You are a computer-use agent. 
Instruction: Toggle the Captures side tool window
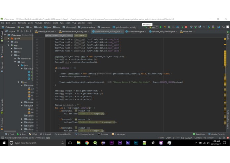(2, 67)
